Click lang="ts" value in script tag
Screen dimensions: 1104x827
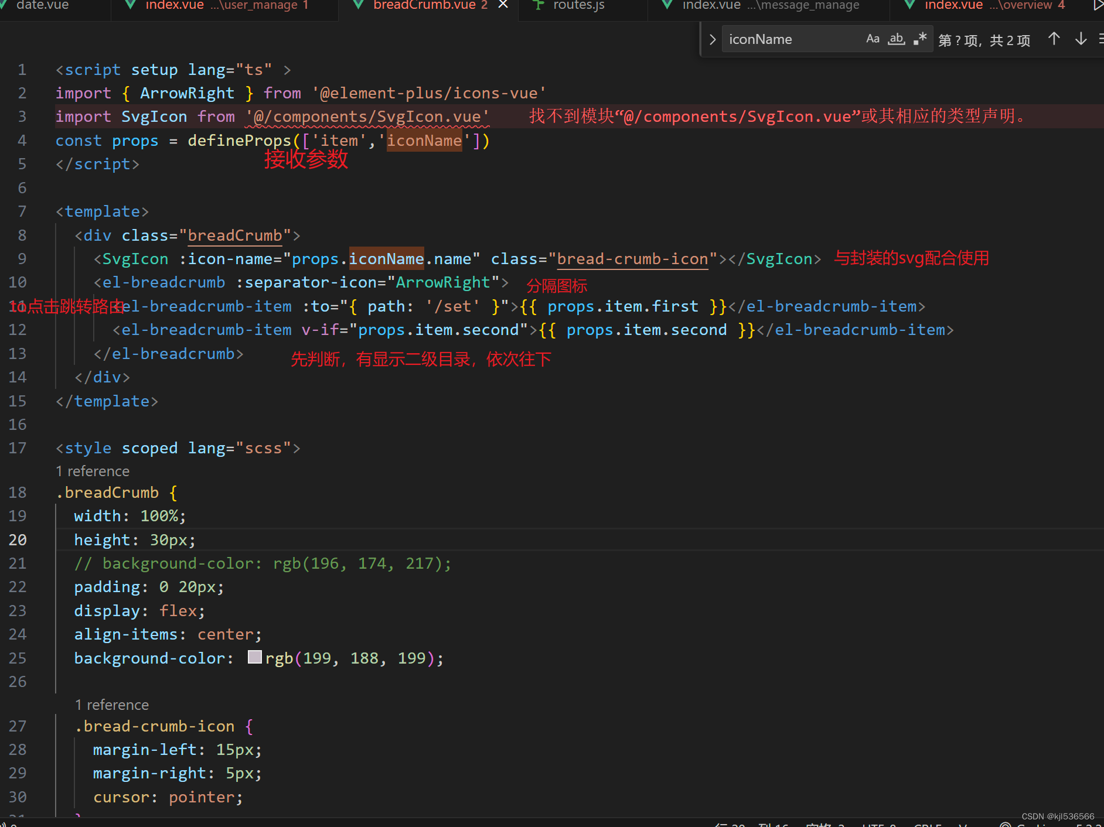[x=254, y=70]
